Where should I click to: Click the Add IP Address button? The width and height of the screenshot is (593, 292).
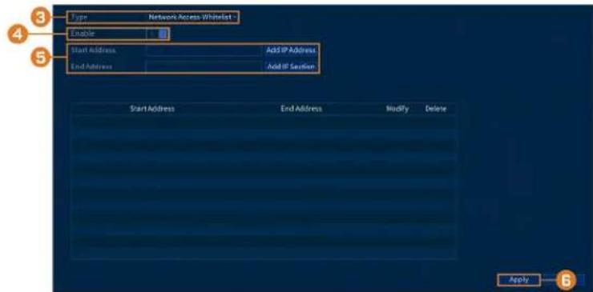tap(291, 50)
